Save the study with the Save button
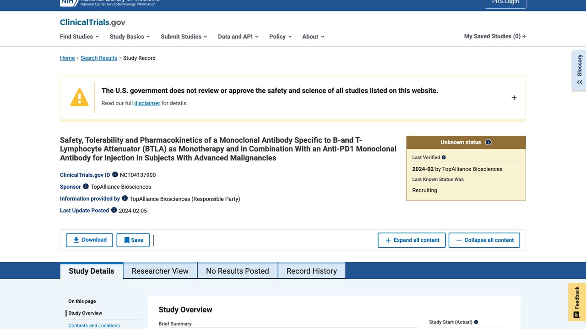The width and height of the screenshot is (586, 329). click(133, 240)
